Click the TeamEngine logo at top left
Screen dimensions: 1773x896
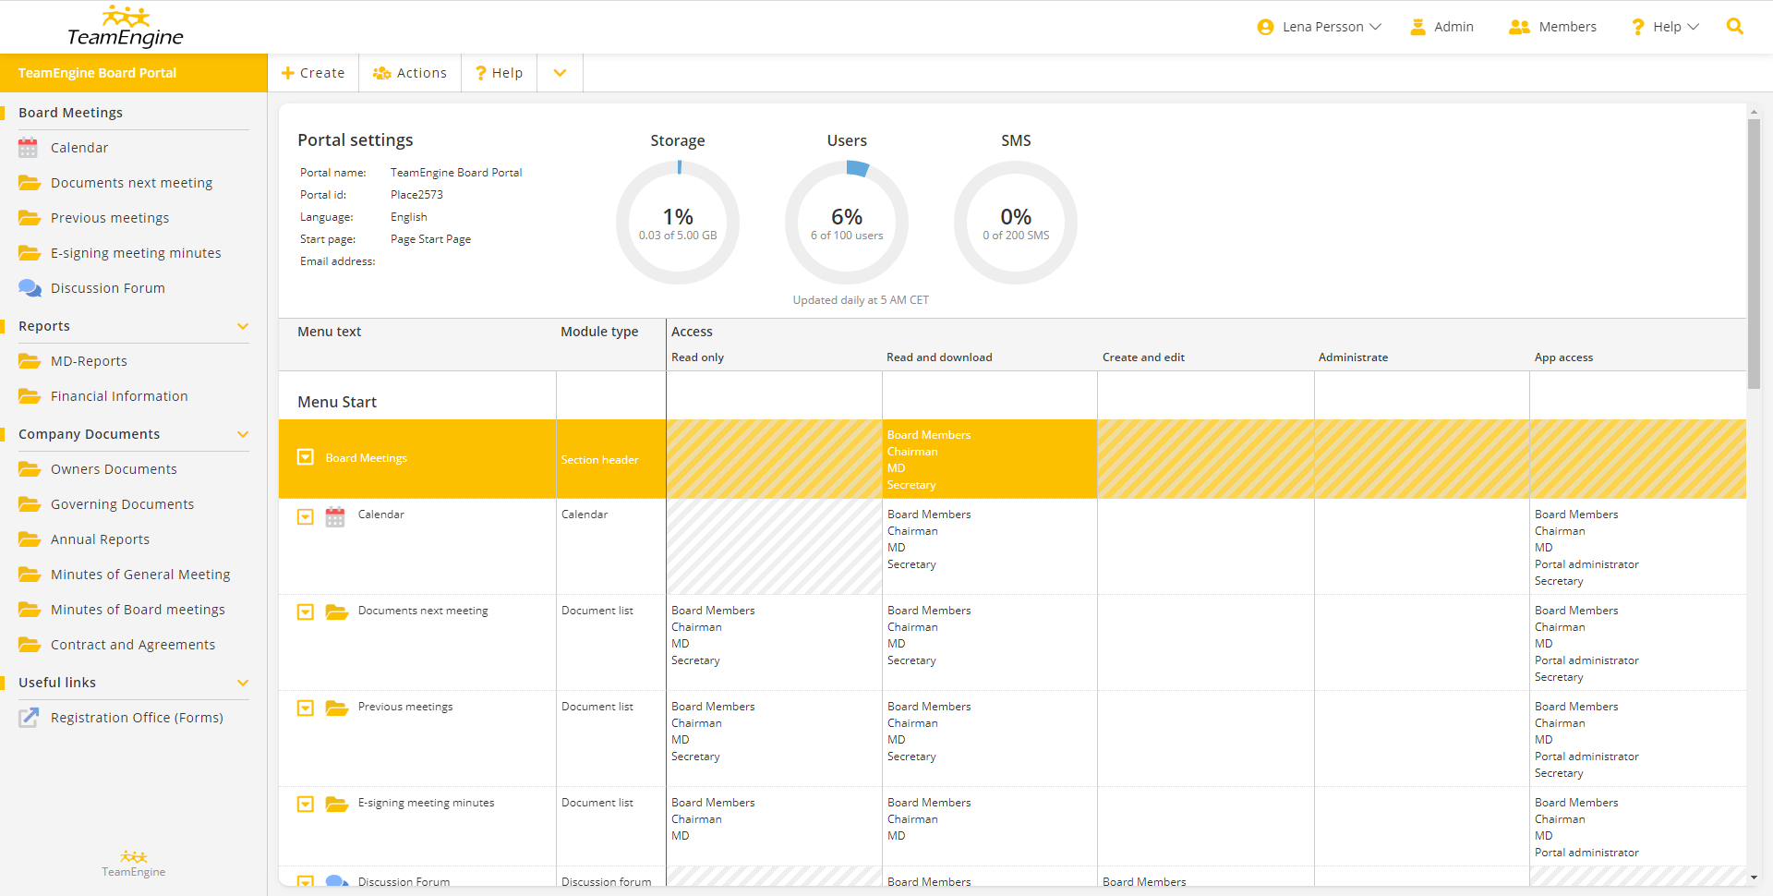126,27
